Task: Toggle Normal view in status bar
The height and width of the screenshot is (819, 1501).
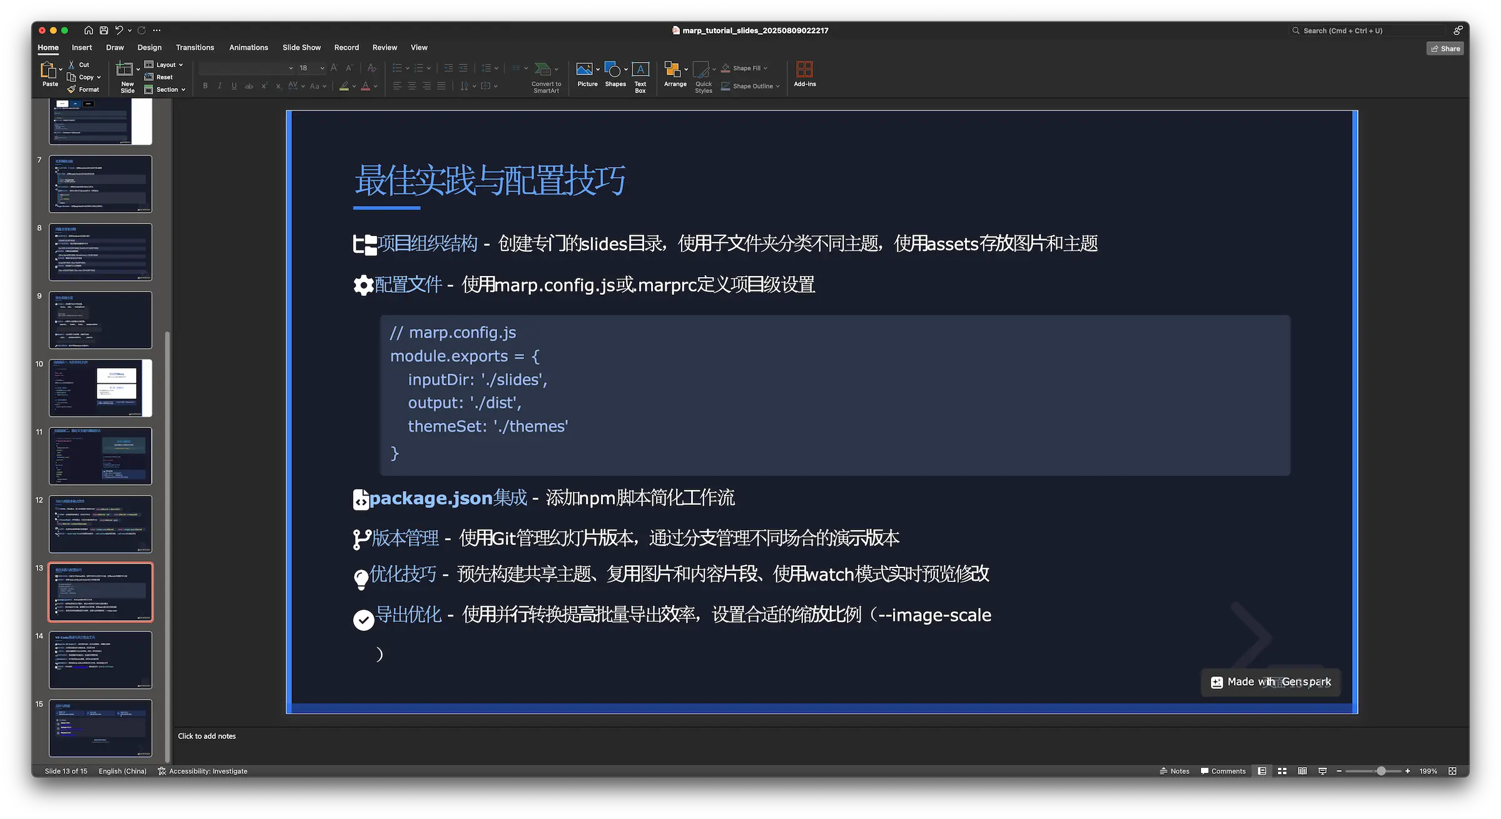Action: click(1262, 771)
